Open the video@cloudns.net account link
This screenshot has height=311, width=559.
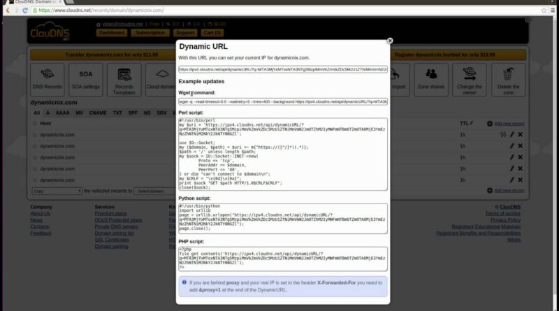pyautogui.click(x=122, y=24)
